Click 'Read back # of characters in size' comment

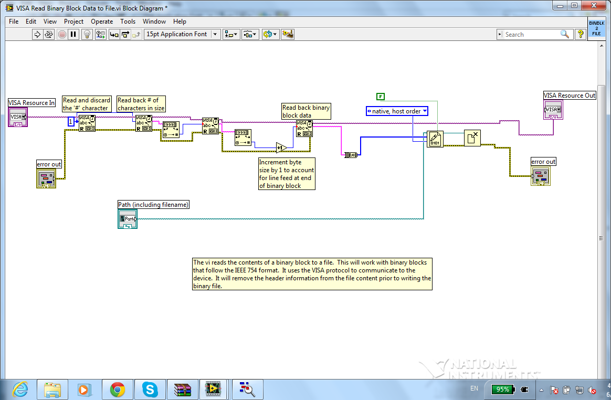141,104
